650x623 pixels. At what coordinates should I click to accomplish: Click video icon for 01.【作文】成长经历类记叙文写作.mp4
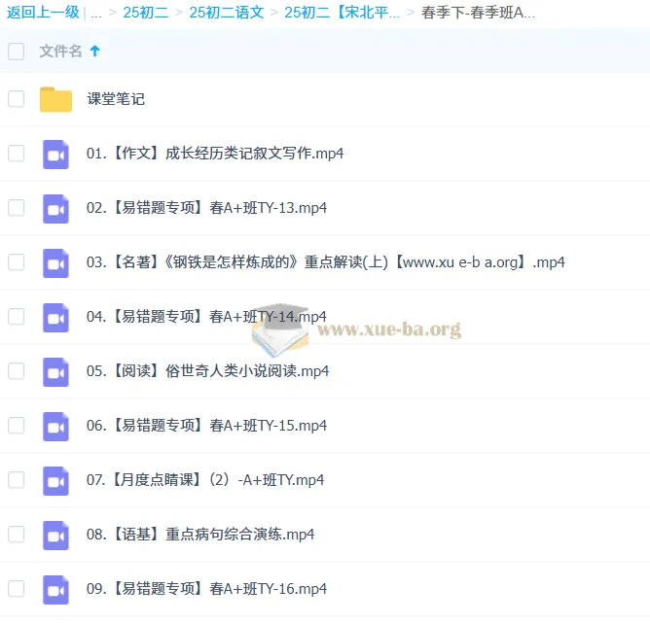point(56,155)
